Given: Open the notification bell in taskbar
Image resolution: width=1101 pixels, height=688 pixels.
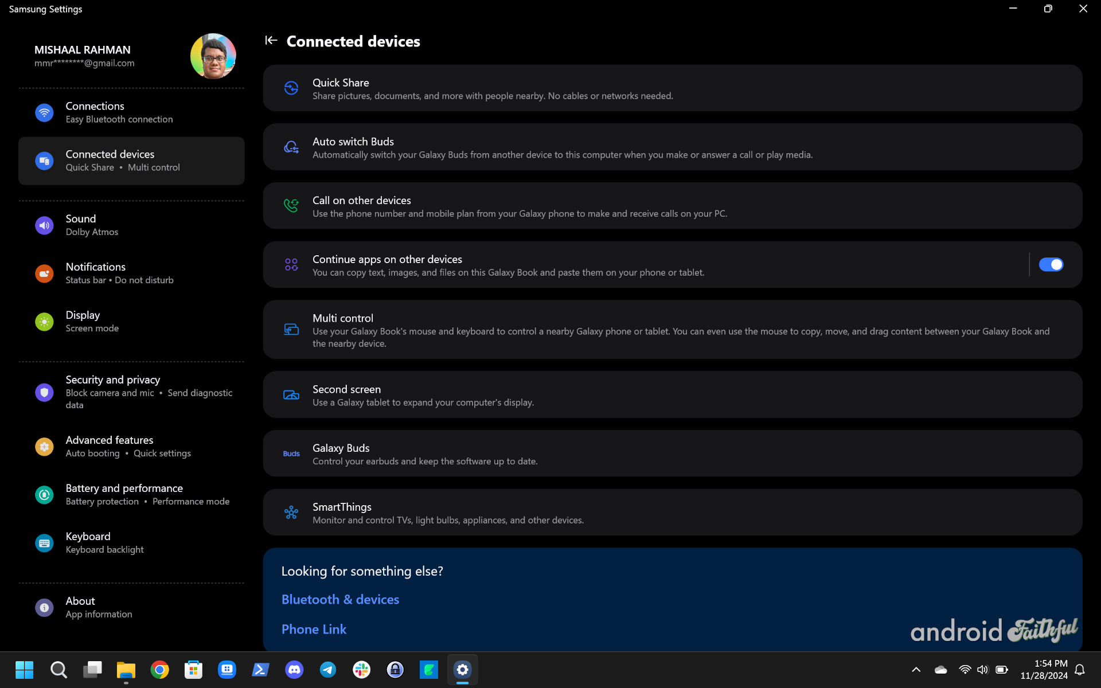Looking at the screenshot, I should point(1080,670).
